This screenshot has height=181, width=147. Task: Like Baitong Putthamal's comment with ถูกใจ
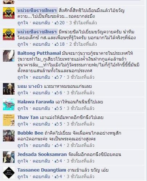(23, 77)
